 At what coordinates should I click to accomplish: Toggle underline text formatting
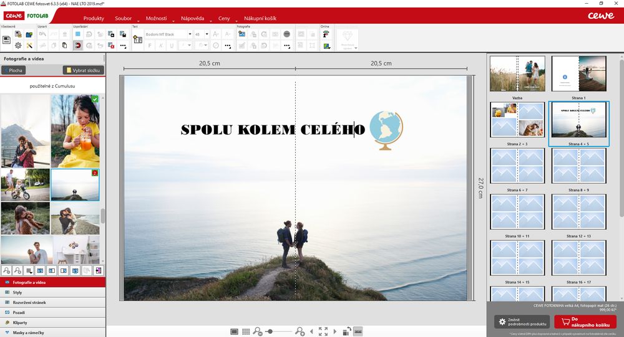pos(172,45)
